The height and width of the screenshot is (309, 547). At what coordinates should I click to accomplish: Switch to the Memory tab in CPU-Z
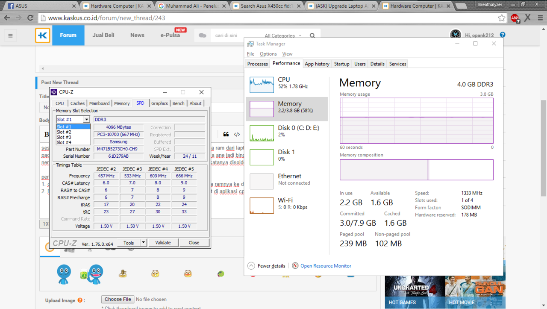[122, 103]
